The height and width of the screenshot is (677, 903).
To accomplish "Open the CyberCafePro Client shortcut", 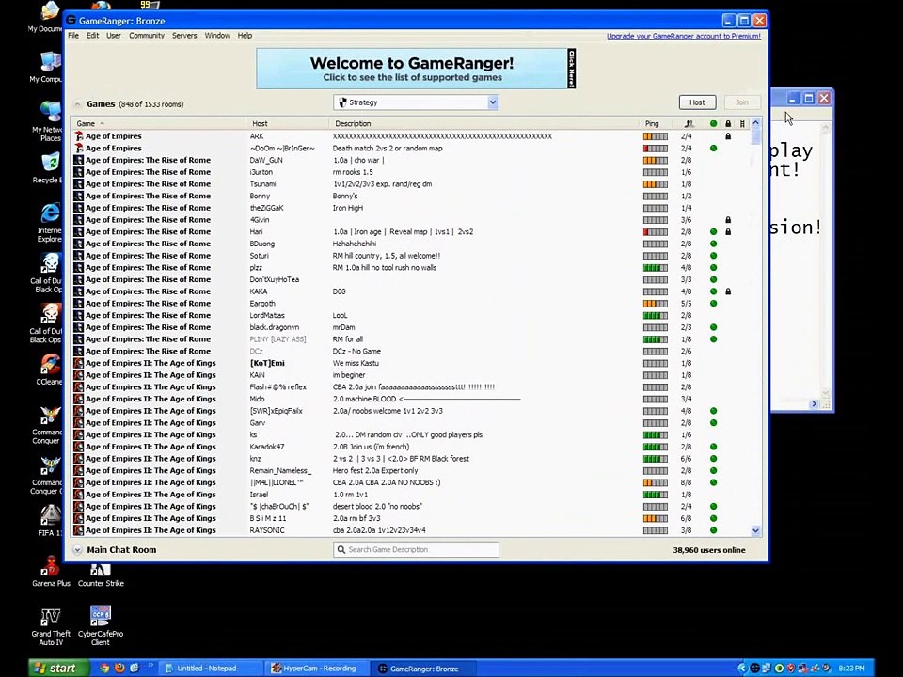I will click(101, 626).
